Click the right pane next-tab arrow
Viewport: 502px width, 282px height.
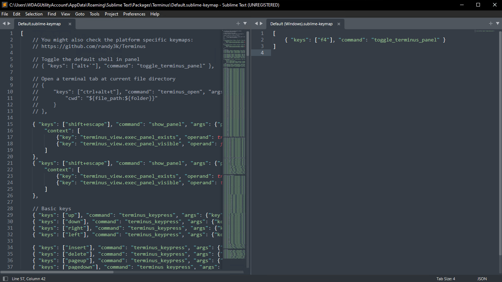coord(261,23)
